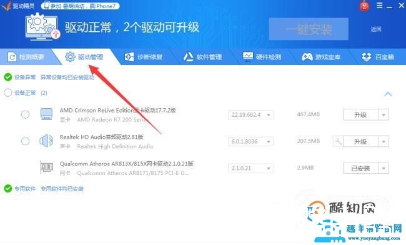Click the iPhone7 promotion banner

coord(81,6)
